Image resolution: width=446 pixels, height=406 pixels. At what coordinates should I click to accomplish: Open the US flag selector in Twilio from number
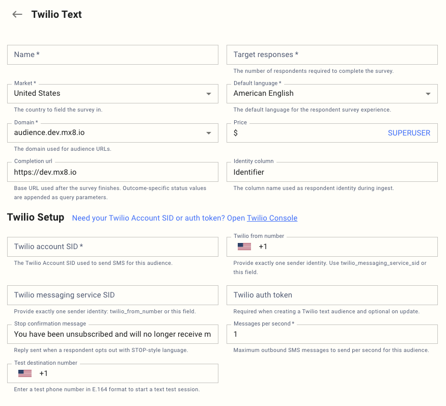coord(244,247)
